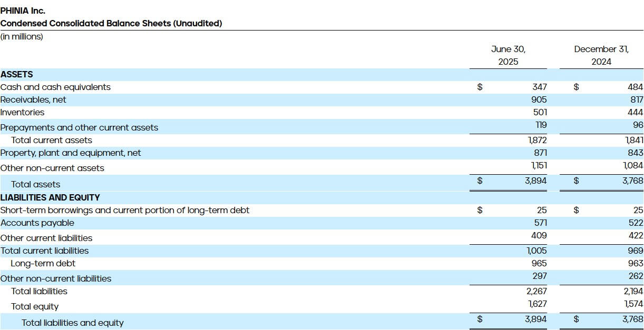Select the inventories value 444

(636, 113)
